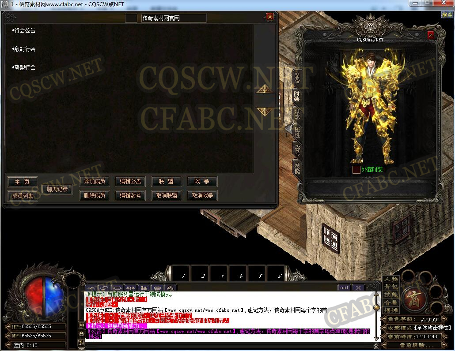Click the 12:03:43 current time readout
Viewport: 455px width, 351px height.
tap(427, 336)
